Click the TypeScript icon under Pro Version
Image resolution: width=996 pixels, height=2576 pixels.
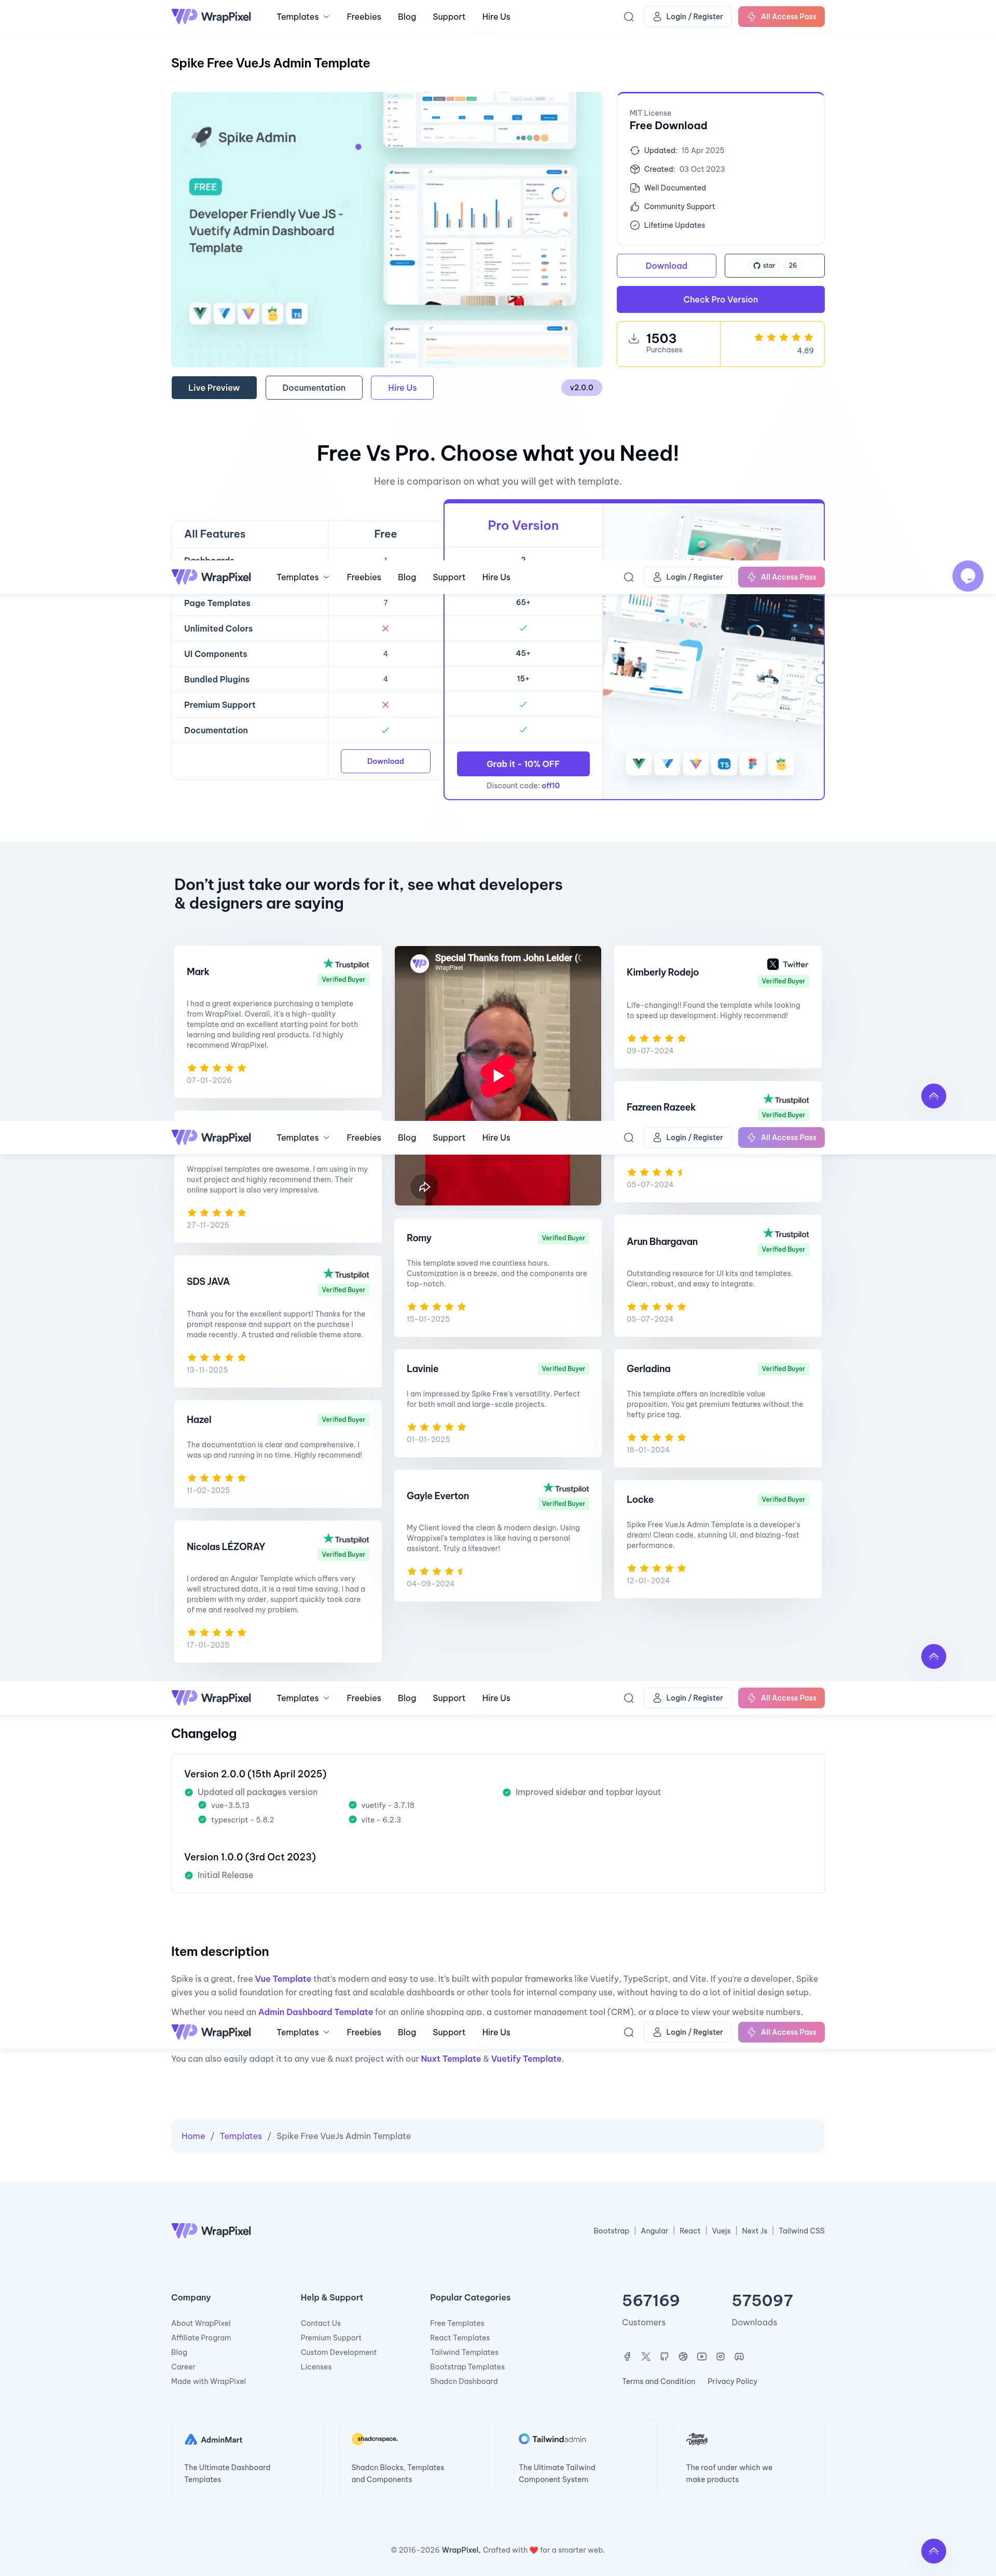[x=724, y=764]
